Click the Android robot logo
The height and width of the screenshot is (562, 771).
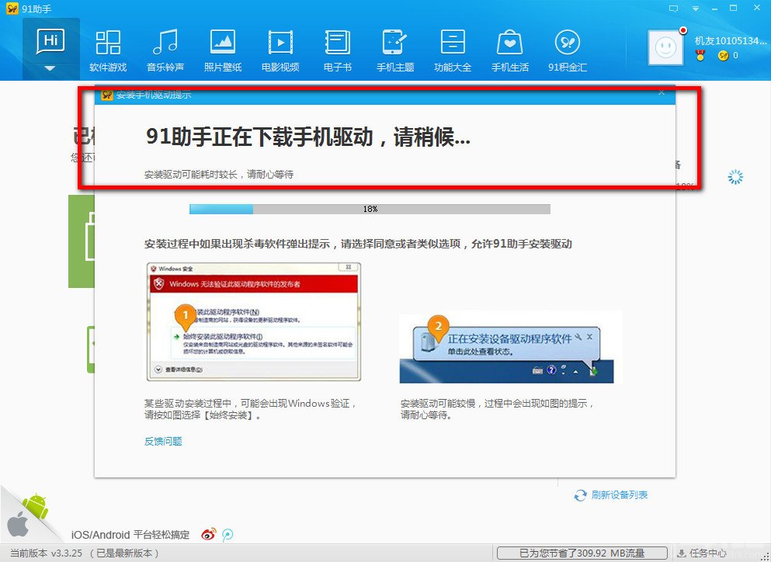(x=36, y=506)
